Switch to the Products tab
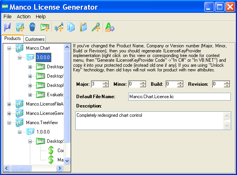This screenshot has height=175, width=237. click(12, 38)
